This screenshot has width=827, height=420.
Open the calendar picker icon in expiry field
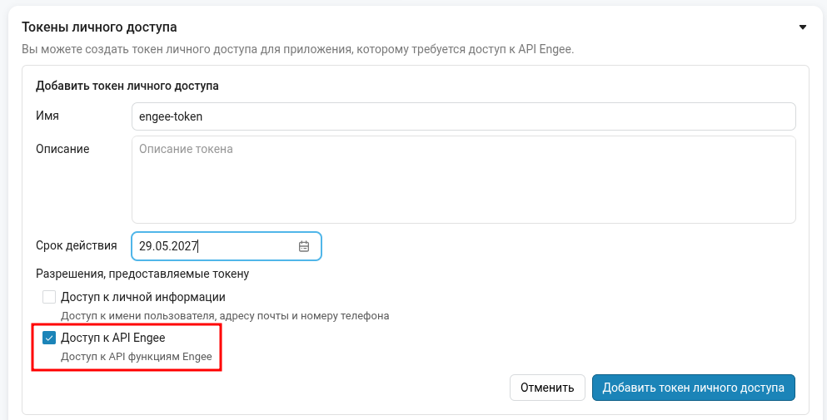click(304, 246)
